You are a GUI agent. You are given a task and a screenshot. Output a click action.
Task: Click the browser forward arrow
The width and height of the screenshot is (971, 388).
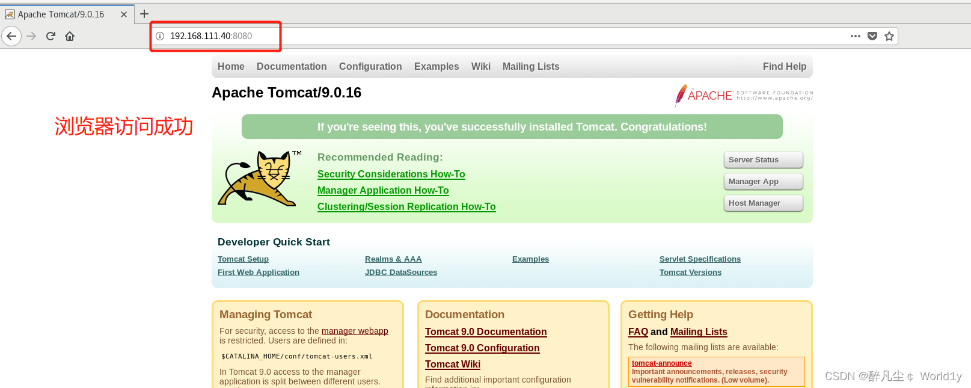[x=31, y=36]
